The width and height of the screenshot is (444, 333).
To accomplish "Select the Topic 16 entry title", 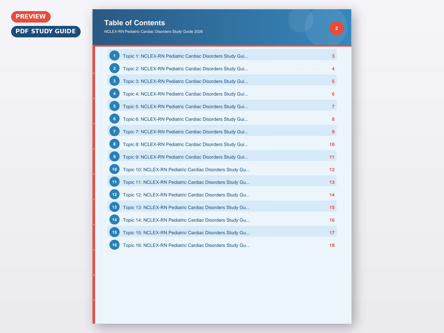I will pos(186,245).
